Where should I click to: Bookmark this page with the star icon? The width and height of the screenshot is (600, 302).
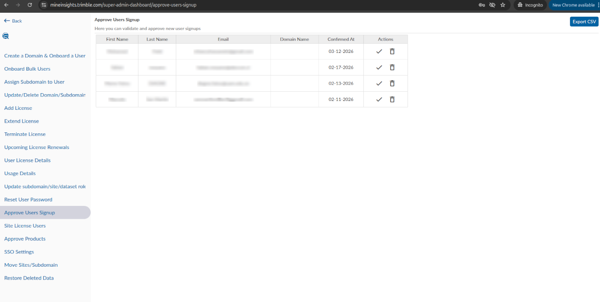[502, 5]
